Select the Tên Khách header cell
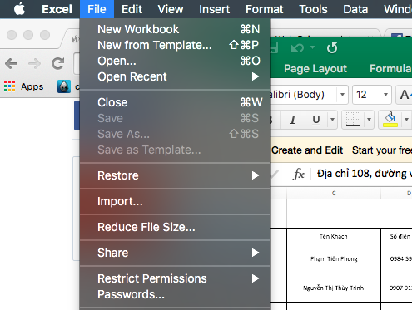The image size is (412, 310). [x=334, y=236]
